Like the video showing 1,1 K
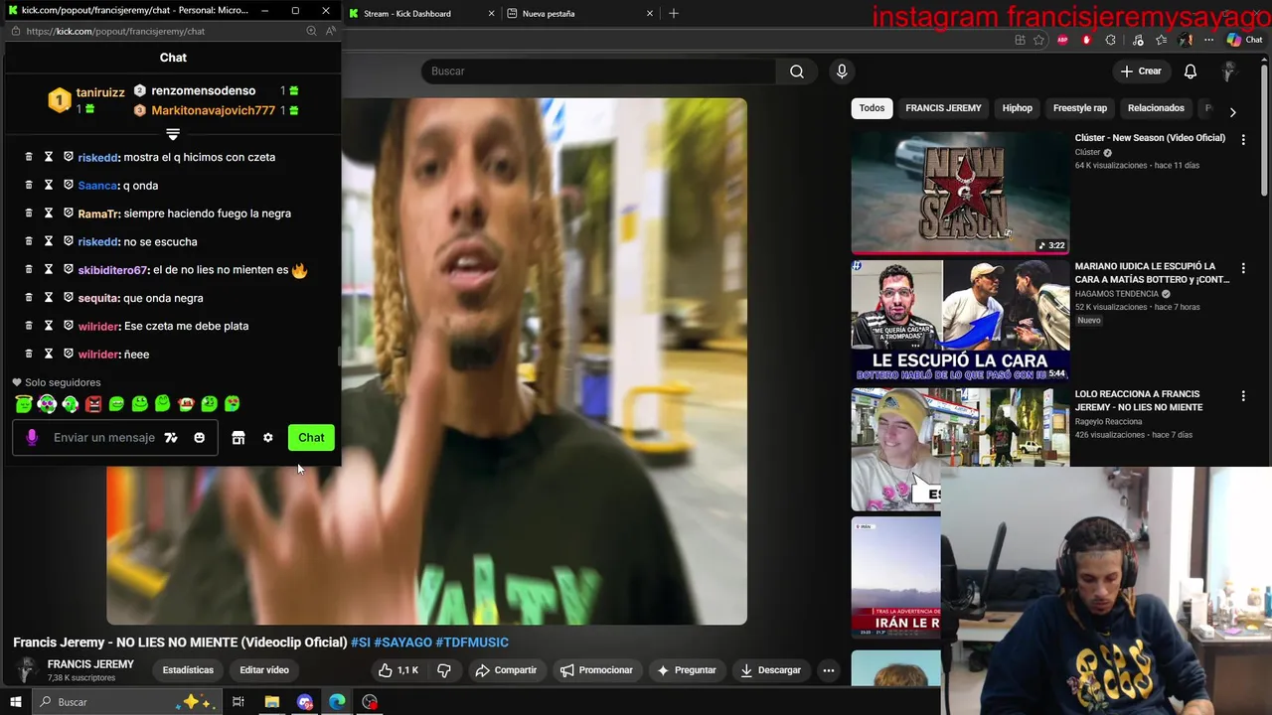 [x=398, y=670]
